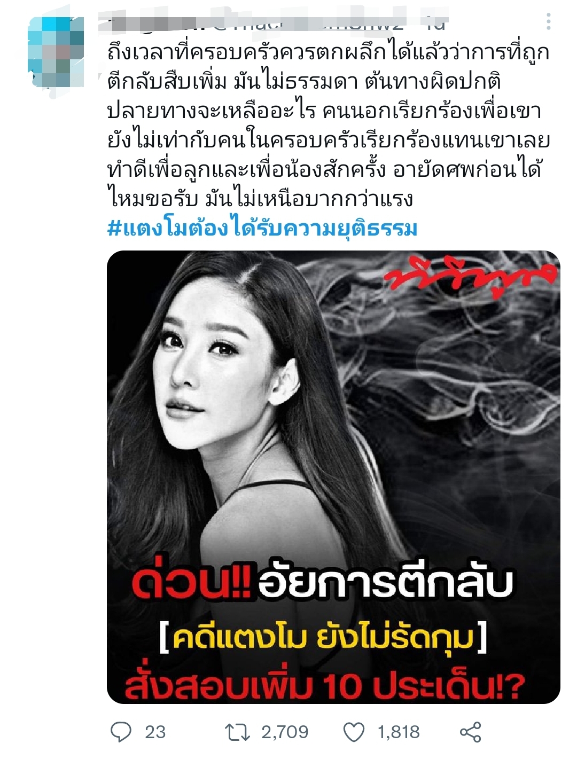Click the tweet line starting ถึงเวลาที่ครอบครัว
Viewport: 577px width, 759px height.
[x=329, y=53]
